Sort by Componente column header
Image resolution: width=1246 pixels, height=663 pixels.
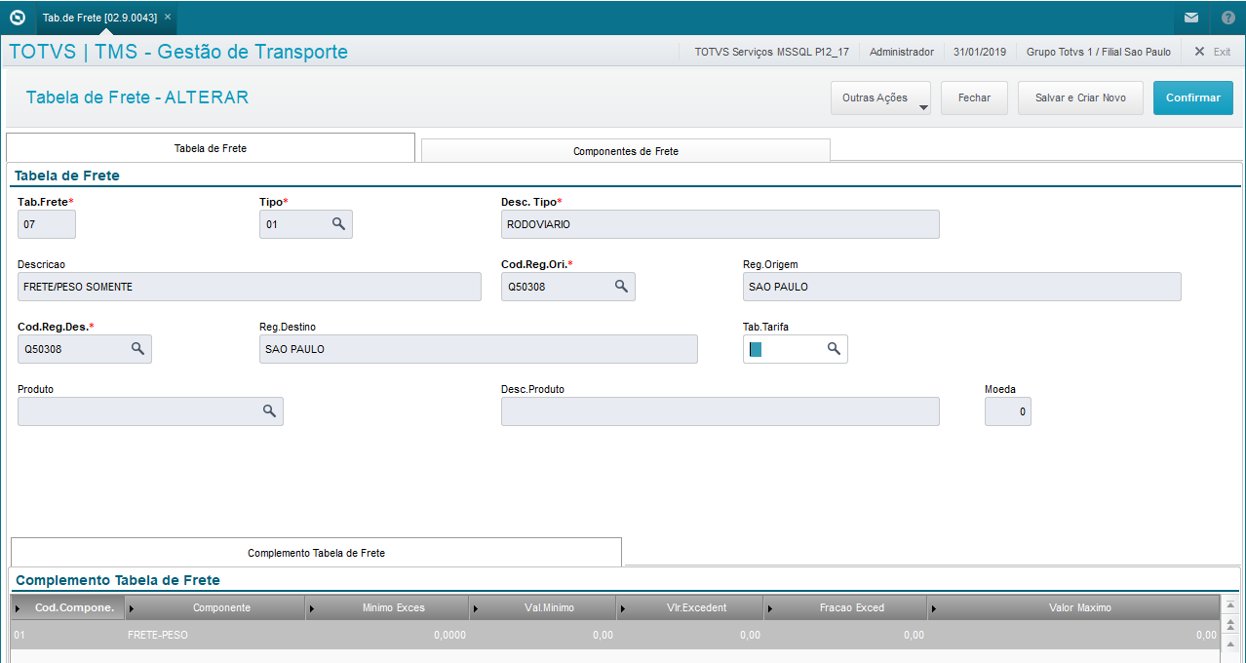coord(215,607)
